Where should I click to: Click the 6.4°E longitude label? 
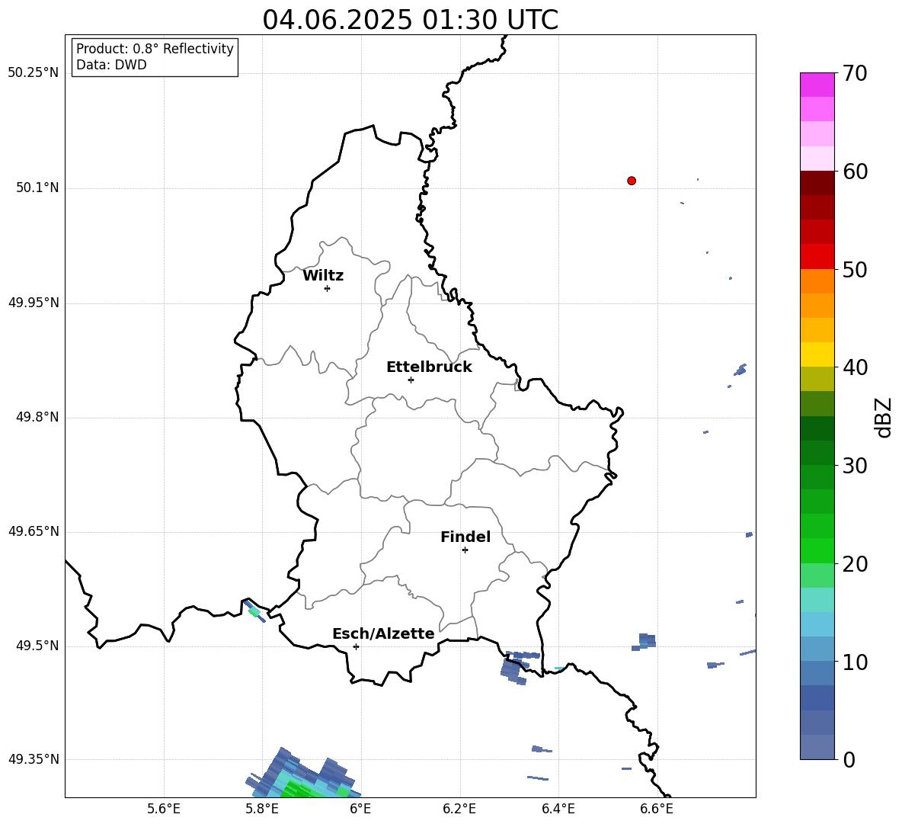pyautogui.click(x=558, y=809)
